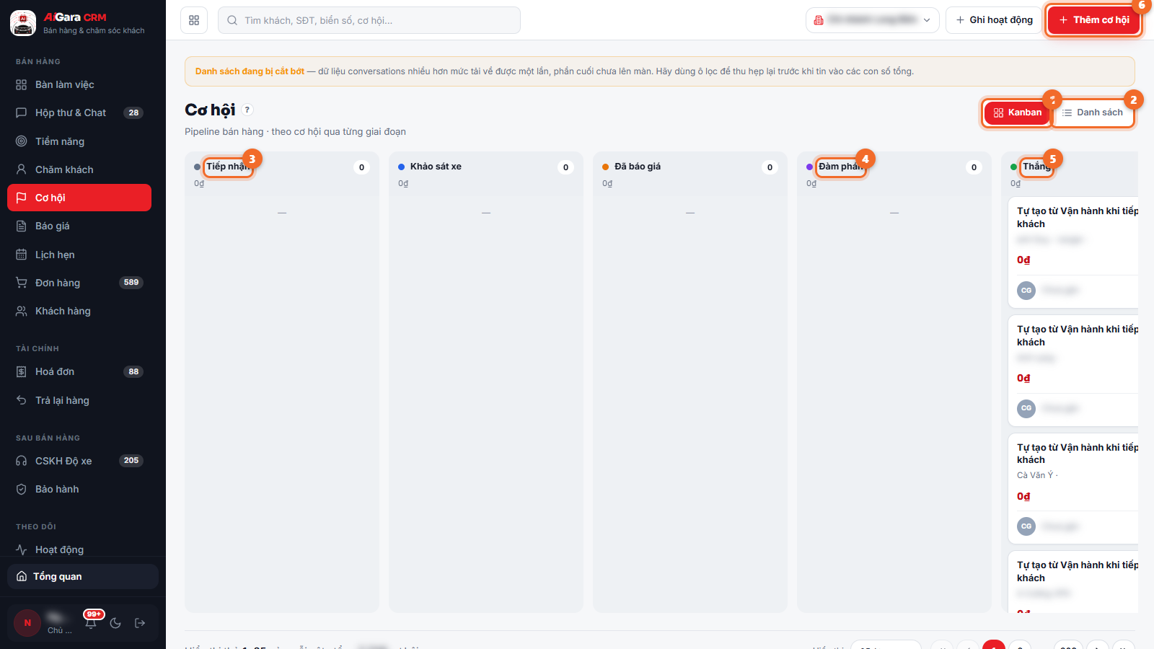Open Bảo hành warranty page
This screenshot has width=1154, height=649.
[x=79, y=489]
